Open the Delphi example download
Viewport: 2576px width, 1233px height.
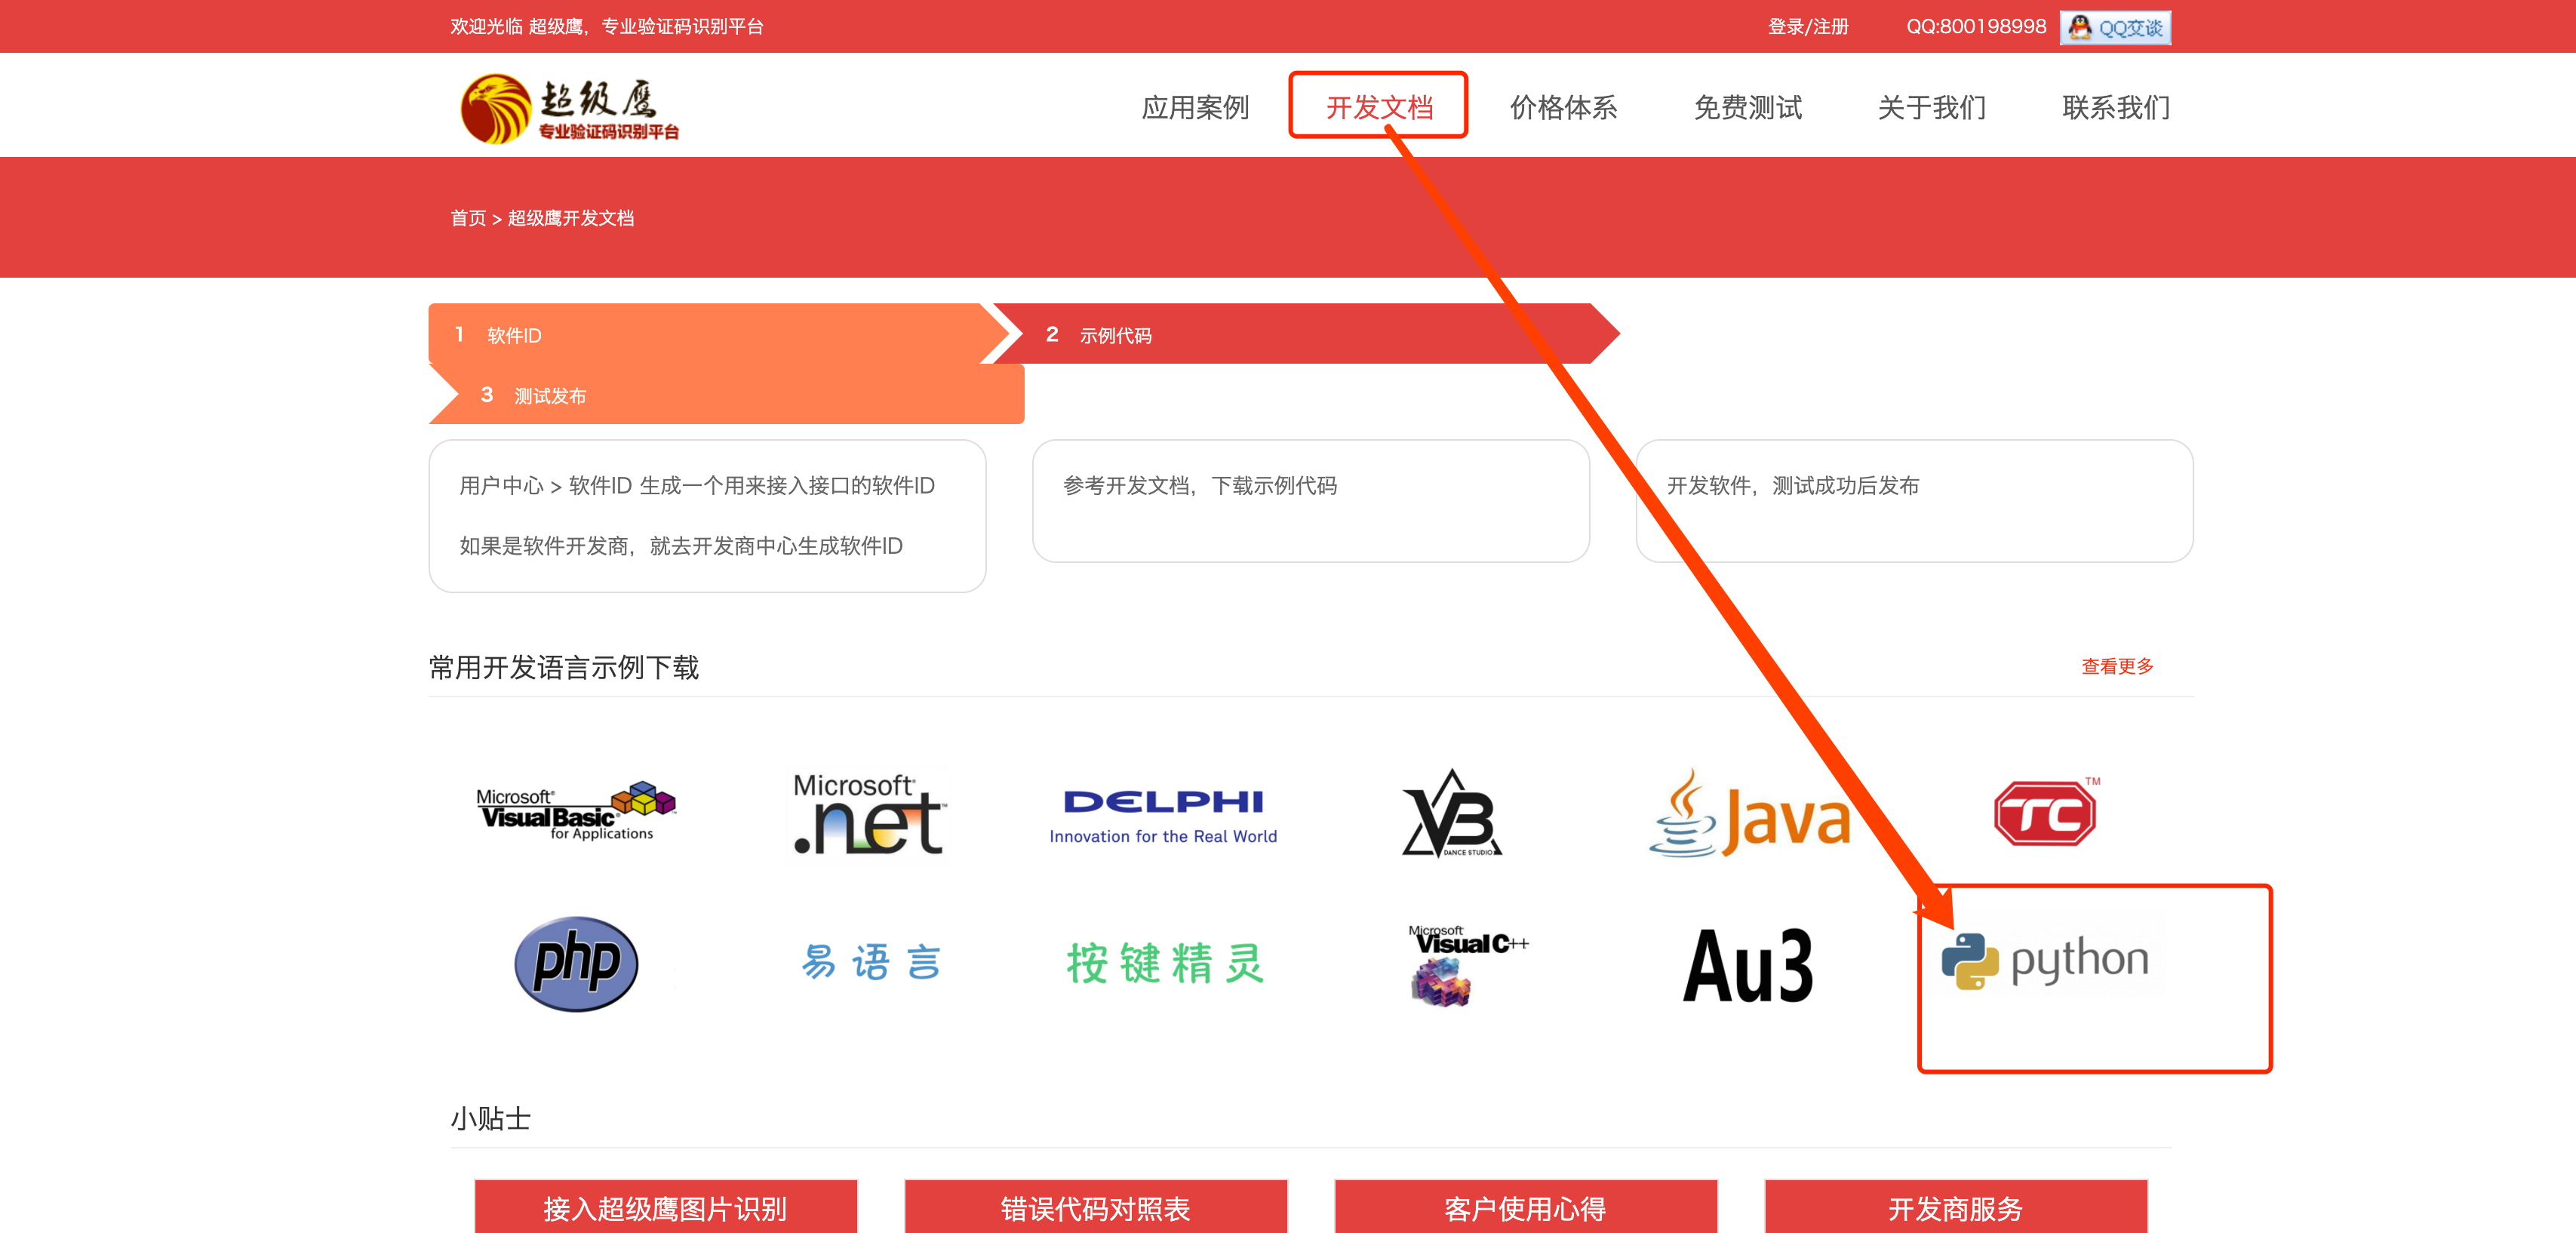[1163, 814]
